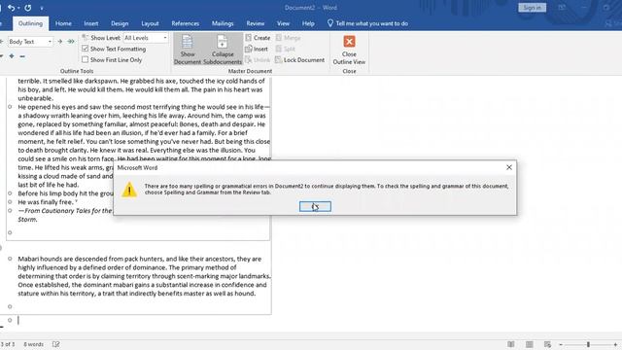The image size is (622, 350).
Task: Click the zoom in plus button
Action: pos(615,344)
